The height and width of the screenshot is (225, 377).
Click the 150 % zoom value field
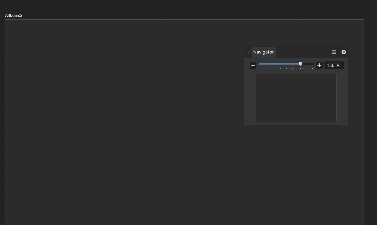click(x=334, y=65)
